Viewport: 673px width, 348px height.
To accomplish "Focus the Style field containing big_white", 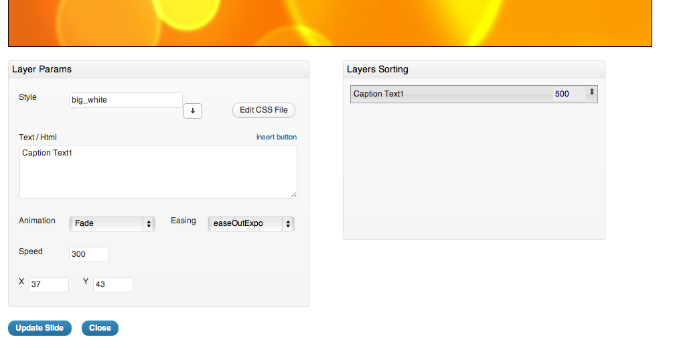I will click(x=126, y=100).
